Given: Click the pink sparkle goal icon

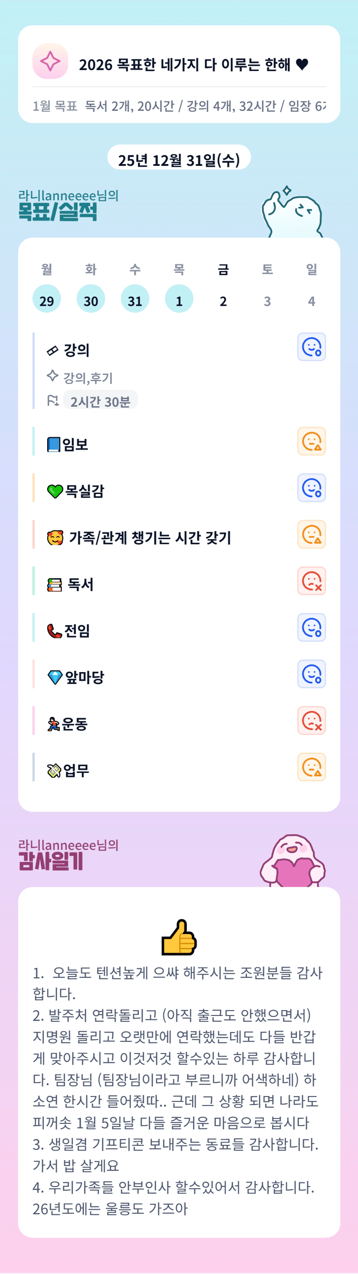Looking at the screenshot, I should pos(50,61).
